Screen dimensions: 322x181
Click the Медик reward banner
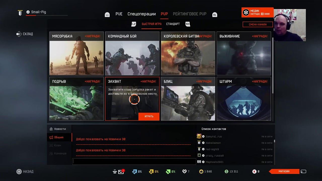click(257, 13)
